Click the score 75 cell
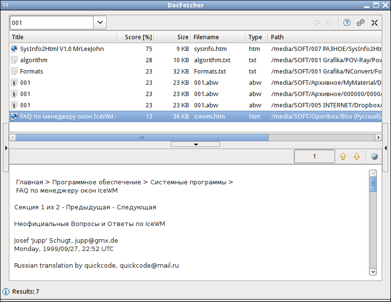The height and width of the screenshot is (302, 391). (x=149, y=49)
